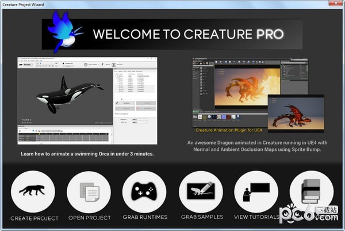Click the OPEN PROJECT label
345x231 pixels.
(x=89, y=218)
